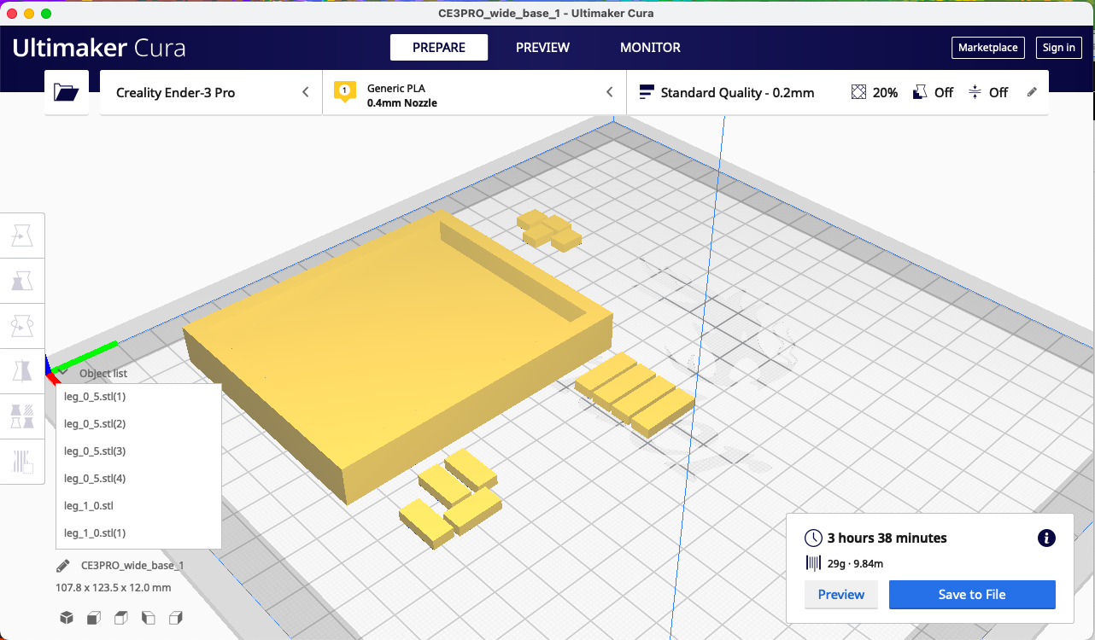Switch to the PREPARE stage tab
The height and width of the screenshot is (640, 1095).
(x=439, y=48)
